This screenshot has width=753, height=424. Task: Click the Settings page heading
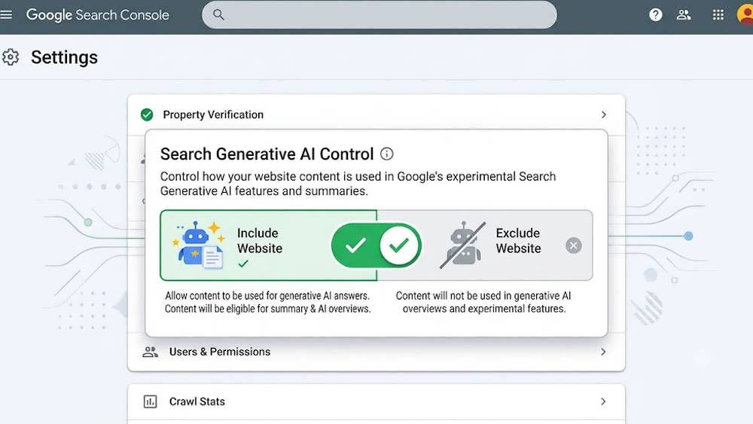(x=64, y=57)
